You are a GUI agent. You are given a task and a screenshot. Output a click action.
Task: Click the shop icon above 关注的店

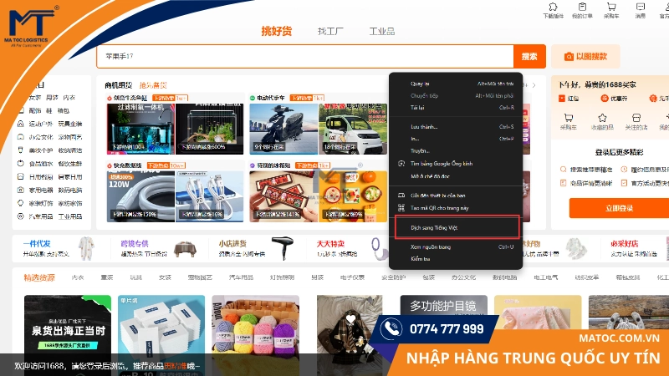(636, 118)
